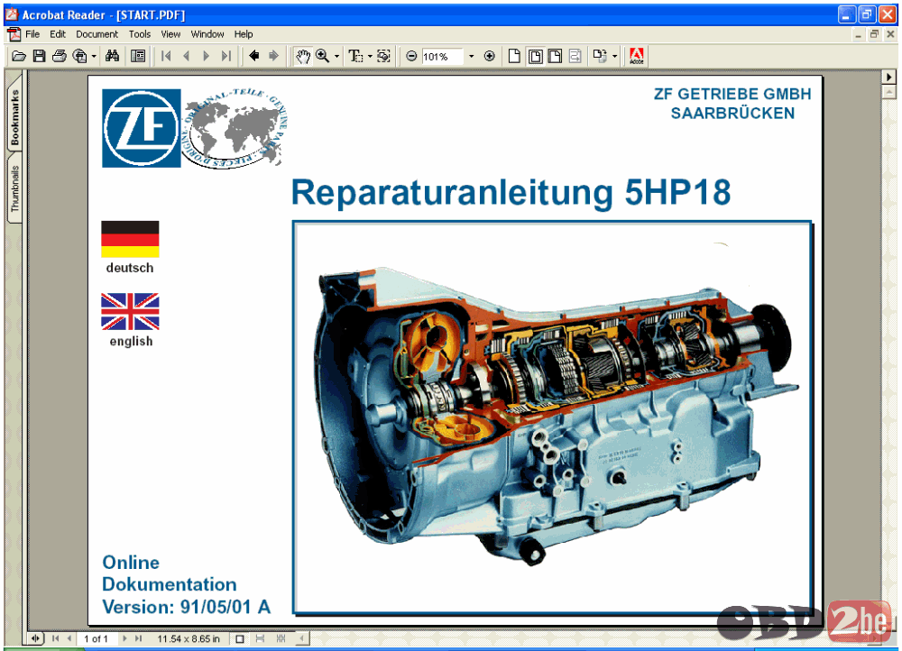Click the Adobe logo toolbar button
The width and height of the screenshot is (902, 651).
[636, 57]
